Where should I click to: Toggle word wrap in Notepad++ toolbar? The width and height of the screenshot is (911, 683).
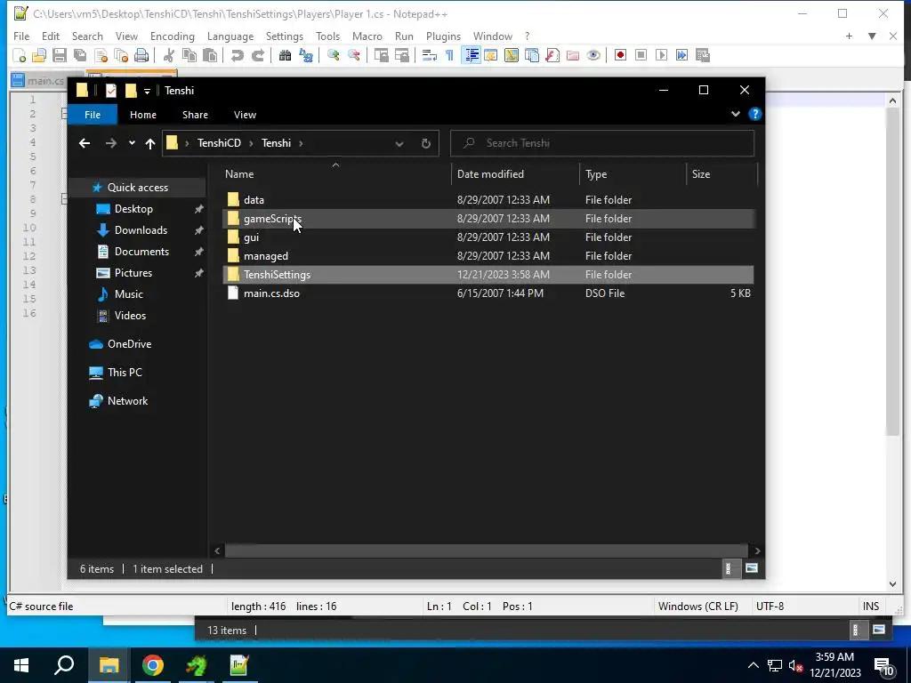(x=430, y=55)
